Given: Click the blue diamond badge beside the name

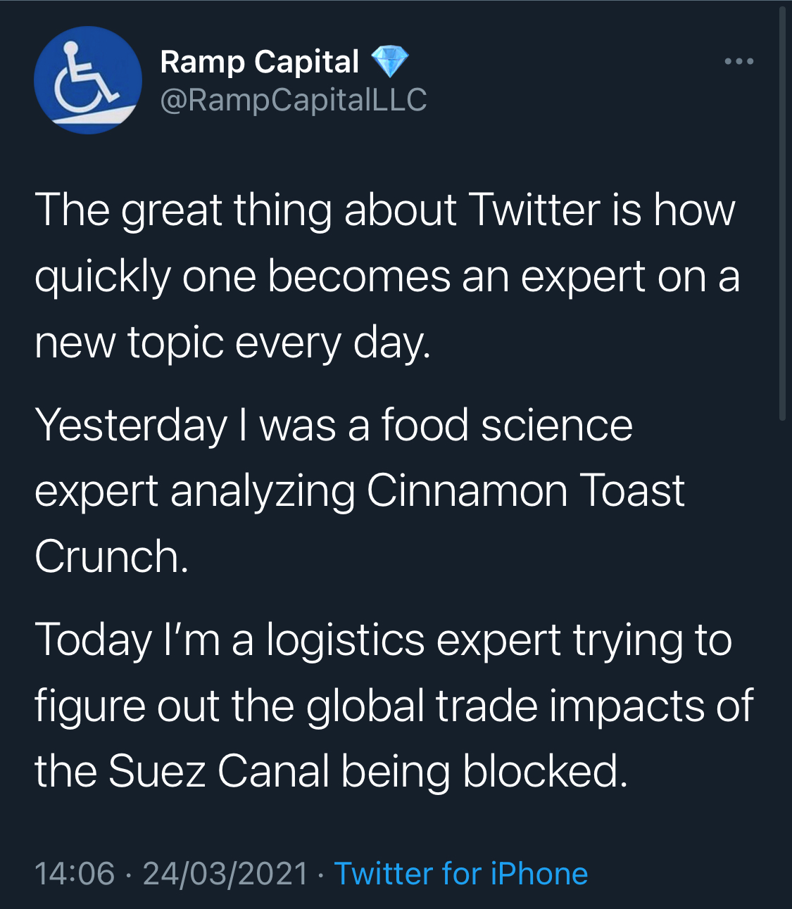Looking at the screenshot, I should [x=389, y=61].
